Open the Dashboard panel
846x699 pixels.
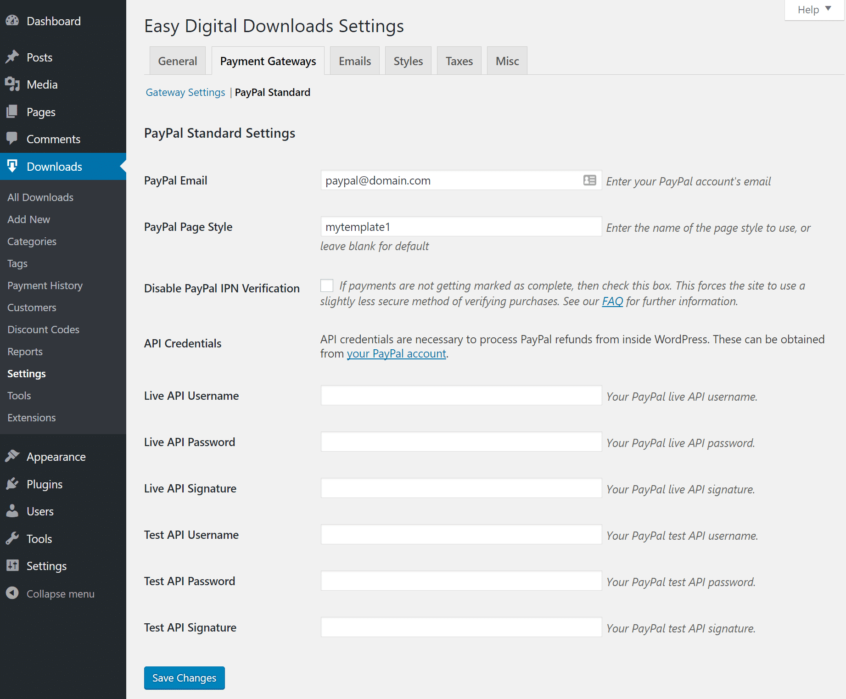(12, 21)
